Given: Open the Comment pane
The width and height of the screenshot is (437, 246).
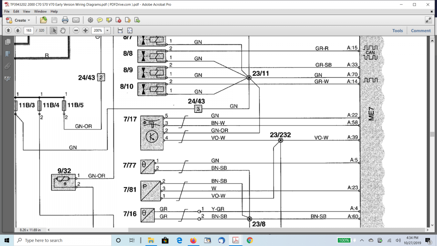Looking at the screenshot, I should (421, 31).
